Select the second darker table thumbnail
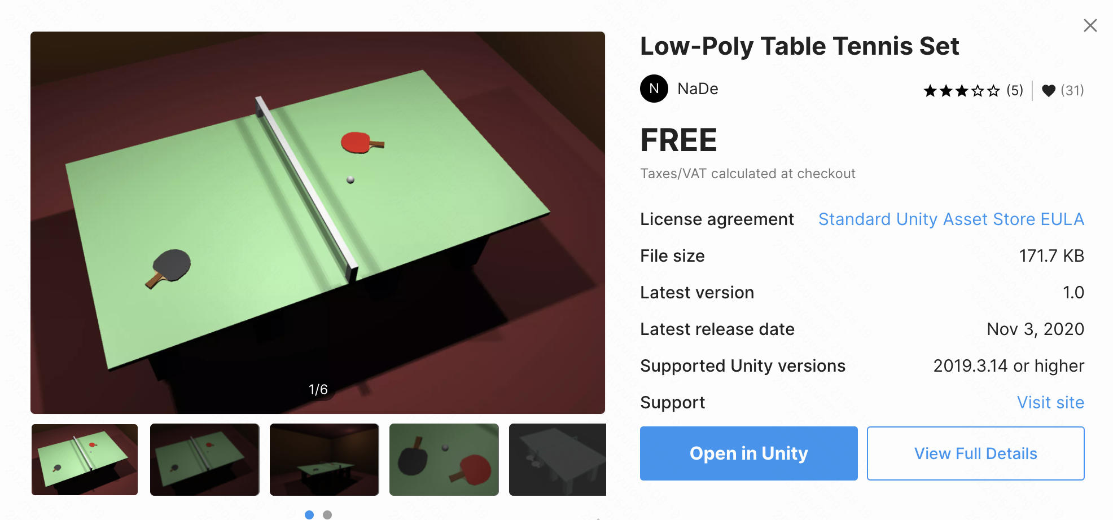Image resolution: width=1113 pixels, height=520 pixels. pyautogui.click(x=205, y=460)
